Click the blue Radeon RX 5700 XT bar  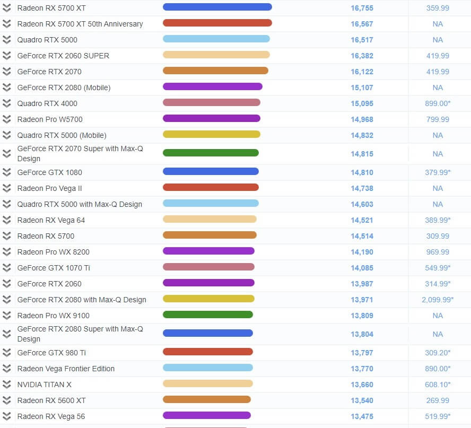(217, 7)
